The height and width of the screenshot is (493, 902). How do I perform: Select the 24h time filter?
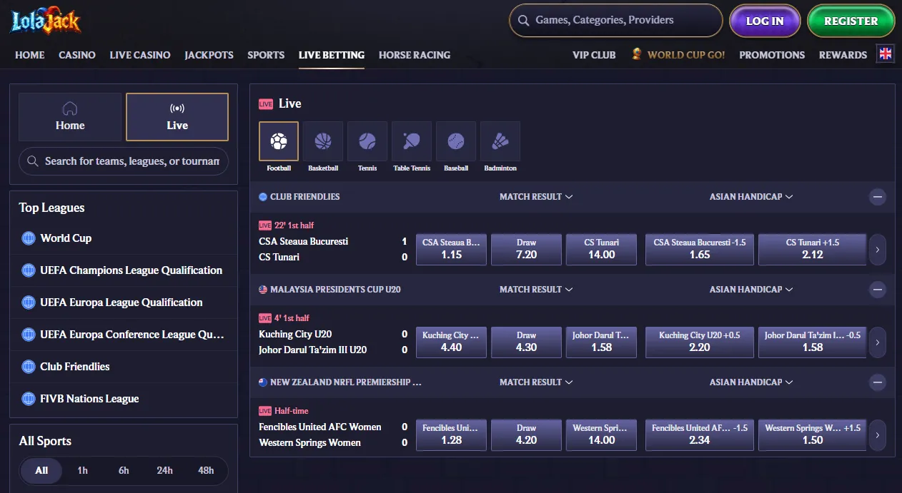(164, 470)
